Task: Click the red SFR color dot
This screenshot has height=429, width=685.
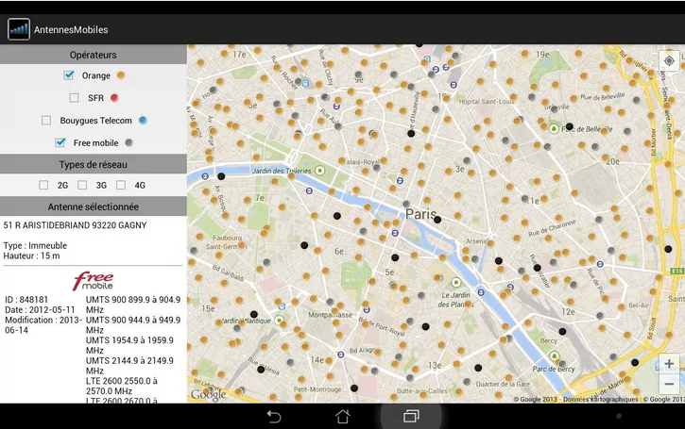Action: pyautogui.click(x=115, y=98)
